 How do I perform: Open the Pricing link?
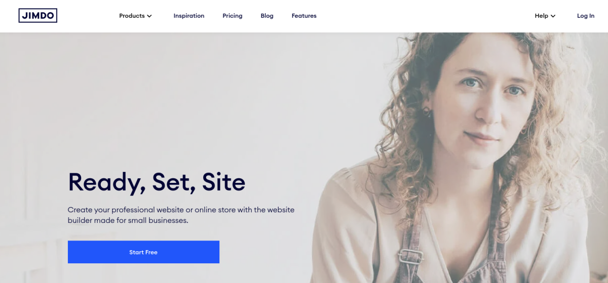pos(233,16)
